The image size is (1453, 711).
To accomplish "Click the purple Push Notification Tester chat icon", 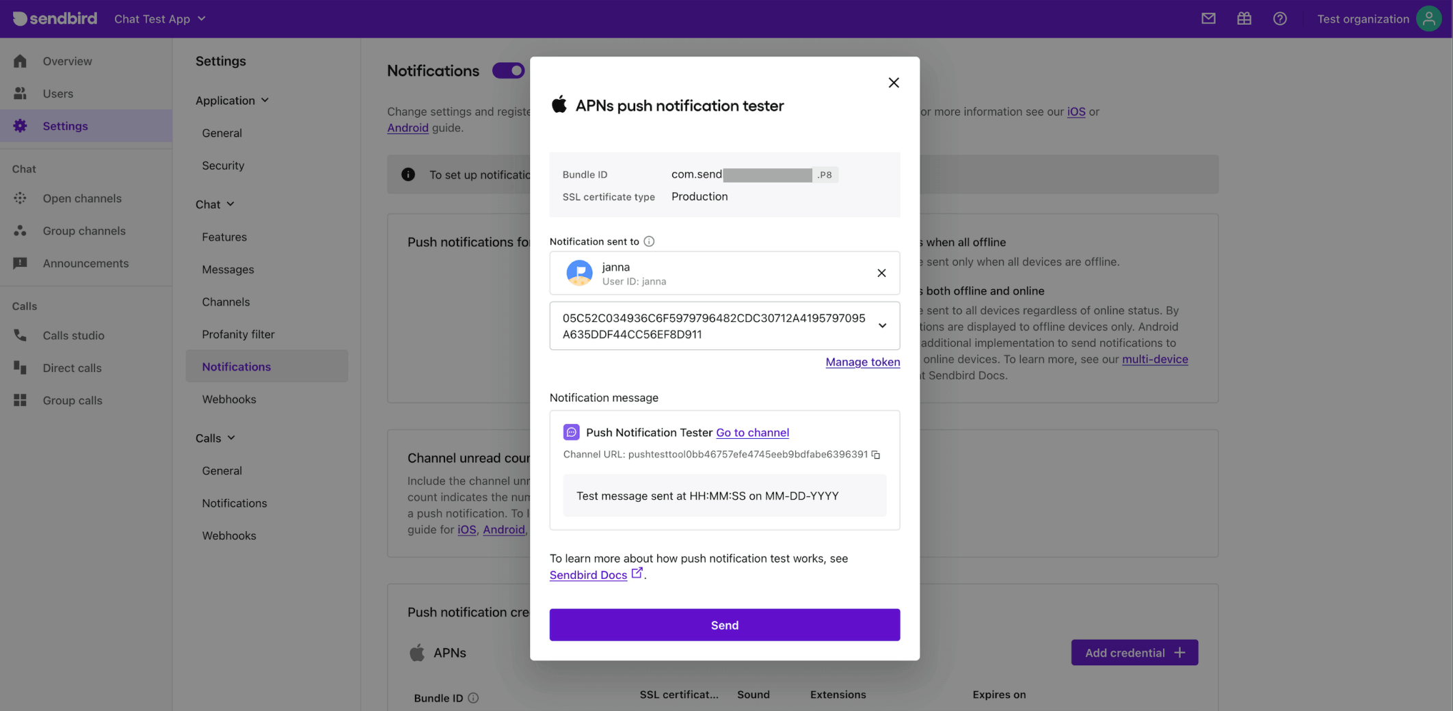I will click(x=571, y=432).
